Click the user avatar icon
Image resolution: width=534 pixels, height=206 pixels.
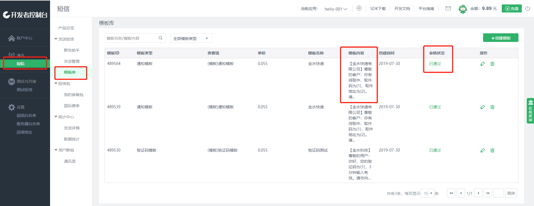463,9
